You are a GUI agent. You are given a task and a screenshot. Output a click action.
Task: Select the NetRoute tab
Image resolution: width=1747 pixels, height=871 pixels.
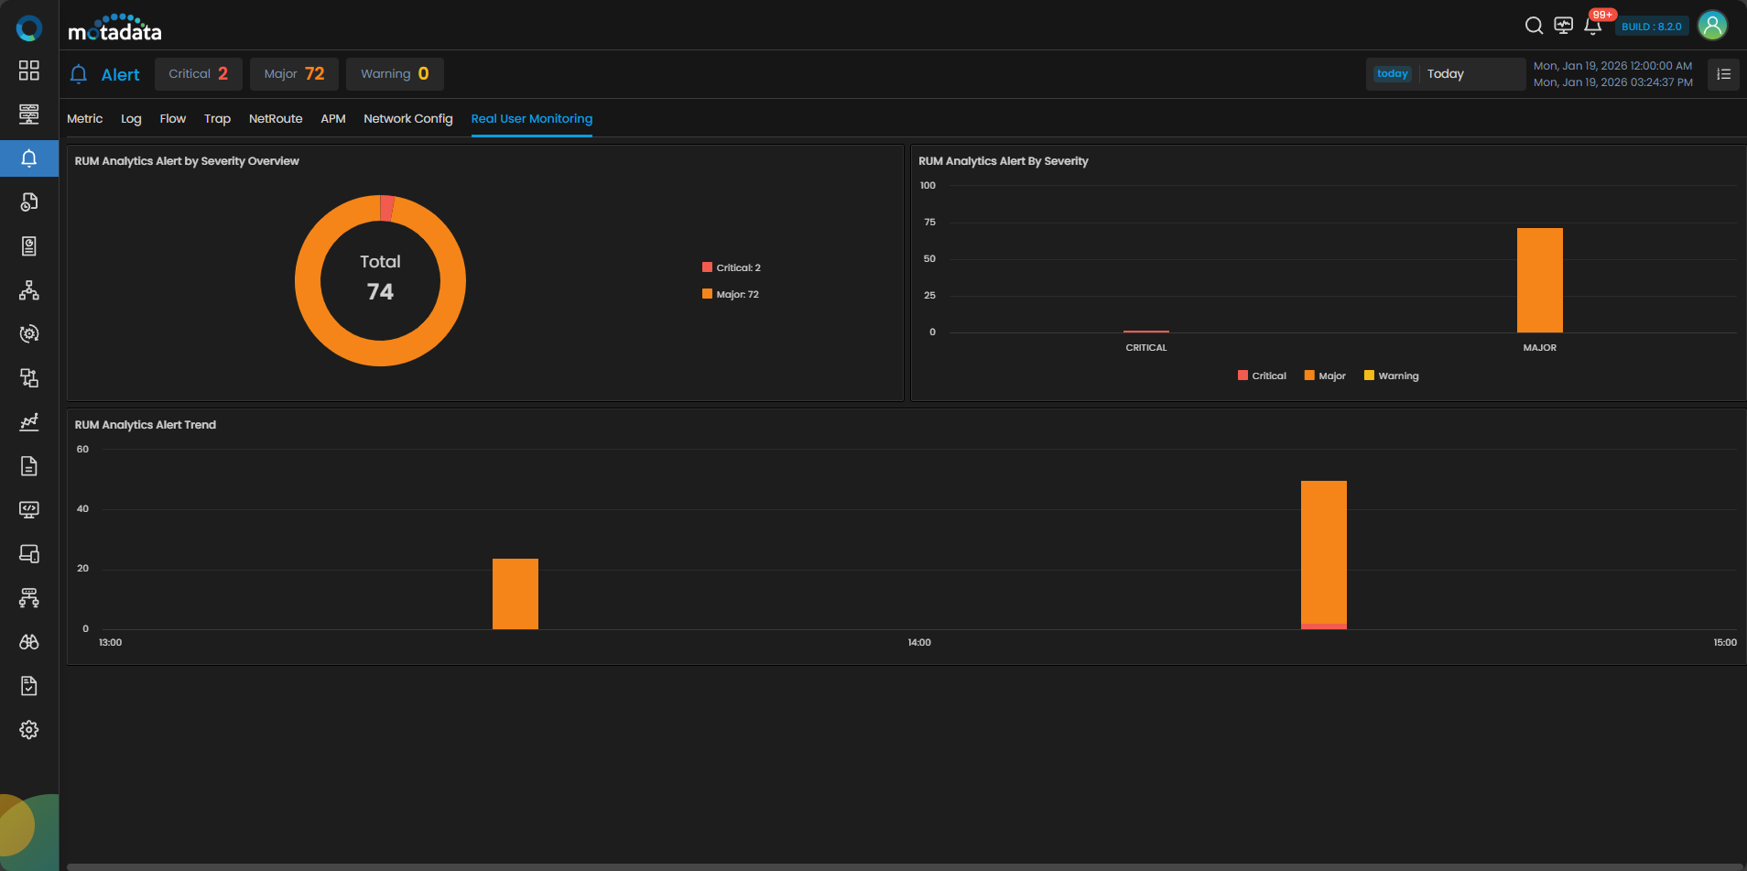tap(276, 119)
